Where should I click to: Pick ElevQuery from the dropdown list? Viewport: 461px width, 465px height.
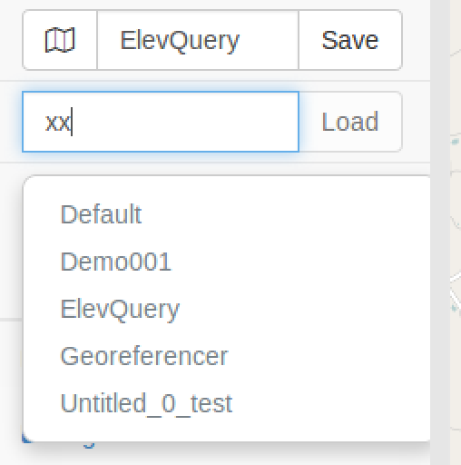click(x=120, y=310)
